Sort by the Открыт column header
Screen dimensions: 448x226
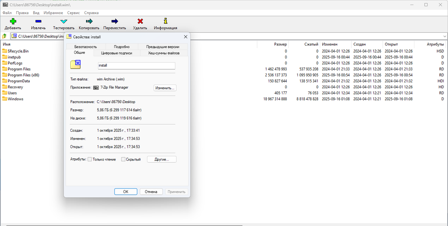(x=391, y=44)
